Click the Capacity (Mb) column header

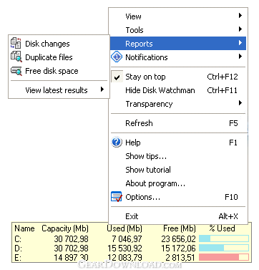pos(65,228)
